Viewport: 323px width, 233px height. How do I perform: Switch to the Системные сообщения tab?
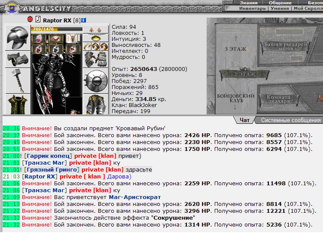[x=291, y=120]
